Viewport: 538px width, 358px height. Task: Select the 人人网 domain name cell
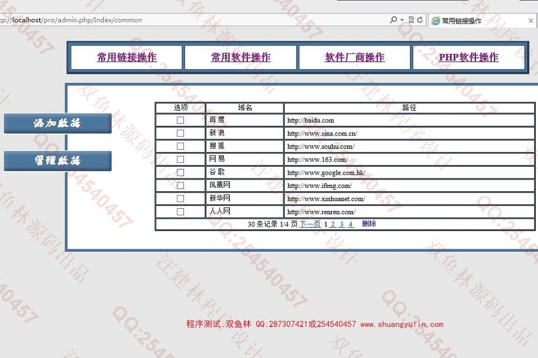(x=244, y=211)
